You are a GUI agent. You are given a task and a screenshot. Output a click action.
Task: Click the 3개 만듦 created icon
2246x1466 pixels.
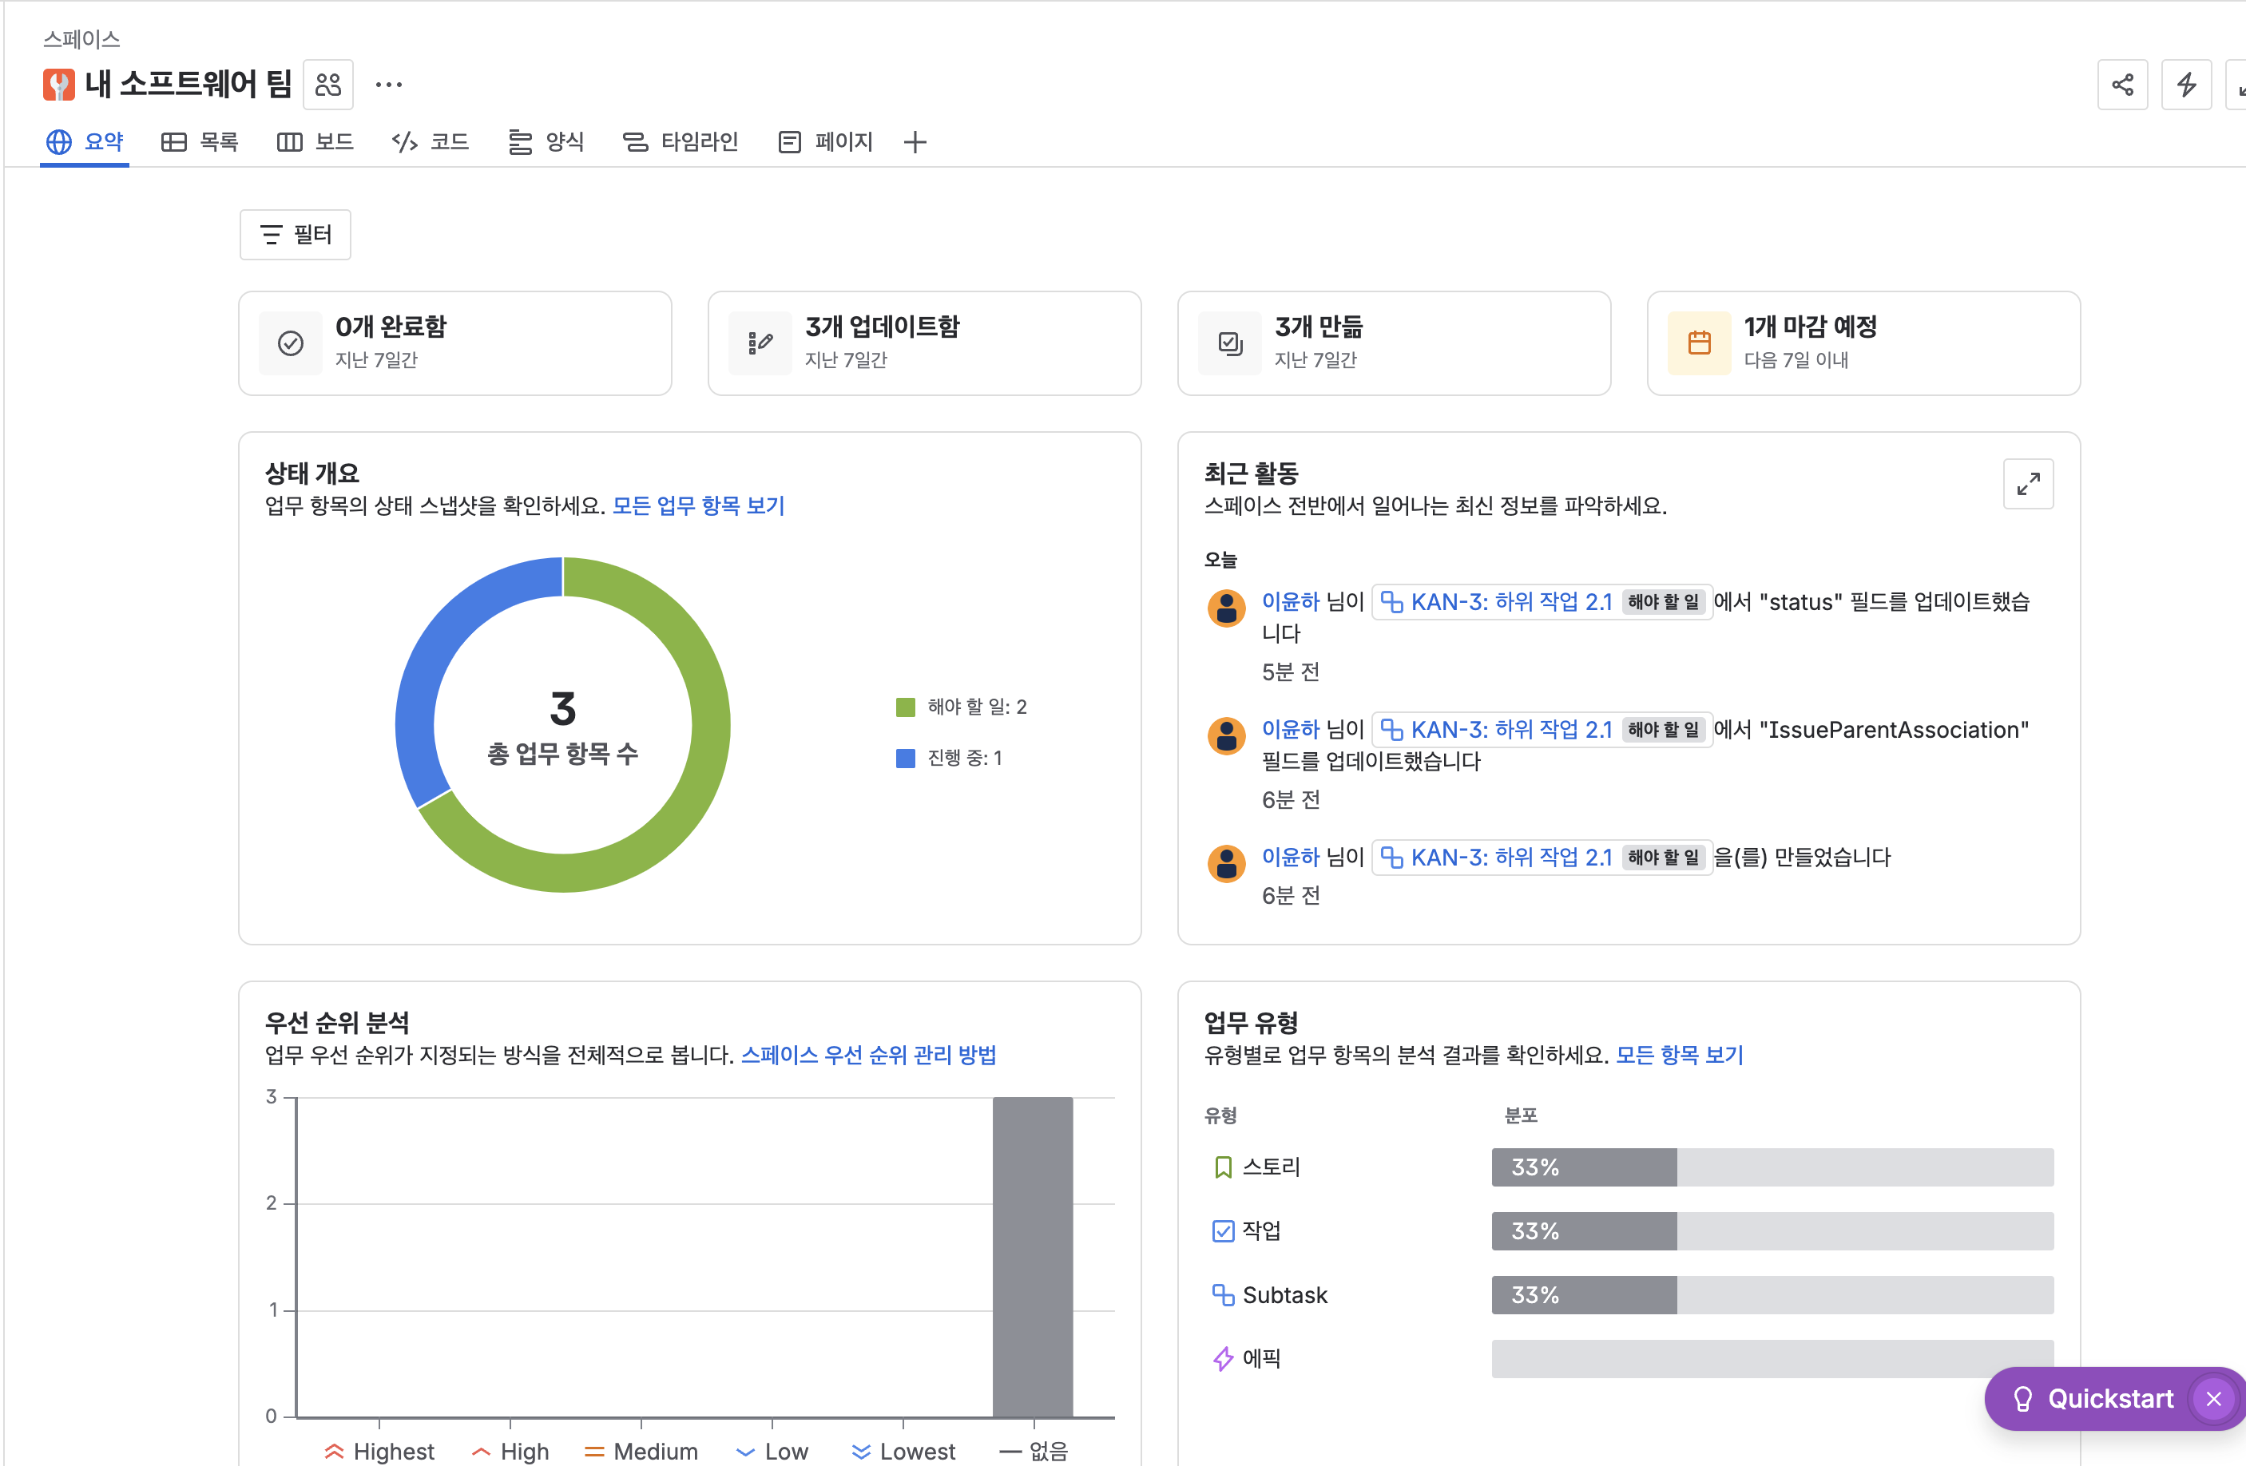tap(1230, 343)
